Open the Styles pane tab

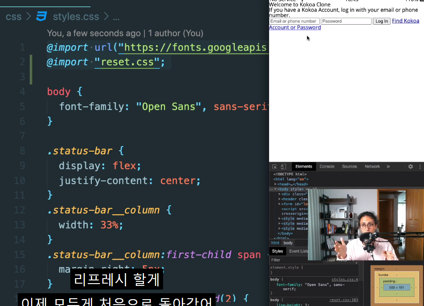[277, 251]
